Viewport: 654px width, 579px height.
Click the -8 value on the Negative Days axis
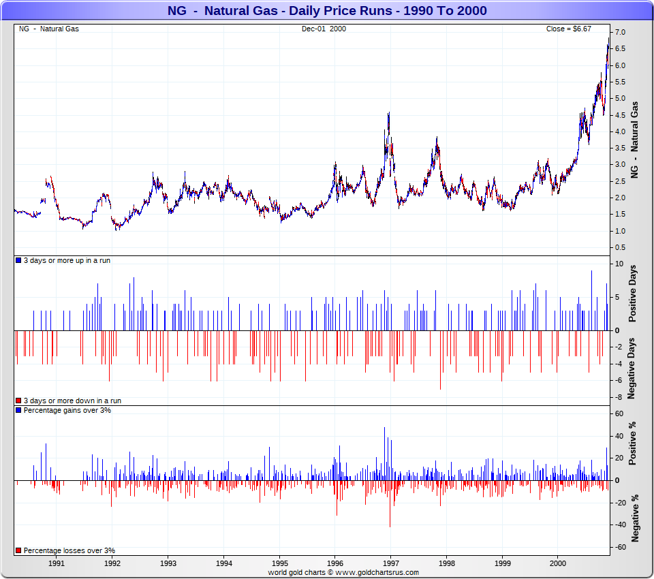[619, 397]
